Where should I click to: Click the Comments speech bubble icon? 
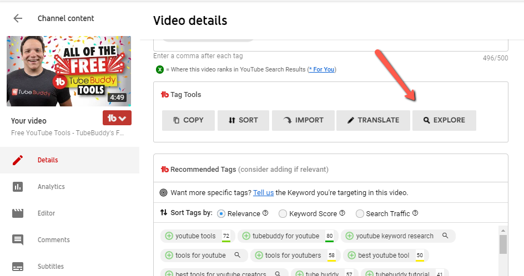(18, 240)
